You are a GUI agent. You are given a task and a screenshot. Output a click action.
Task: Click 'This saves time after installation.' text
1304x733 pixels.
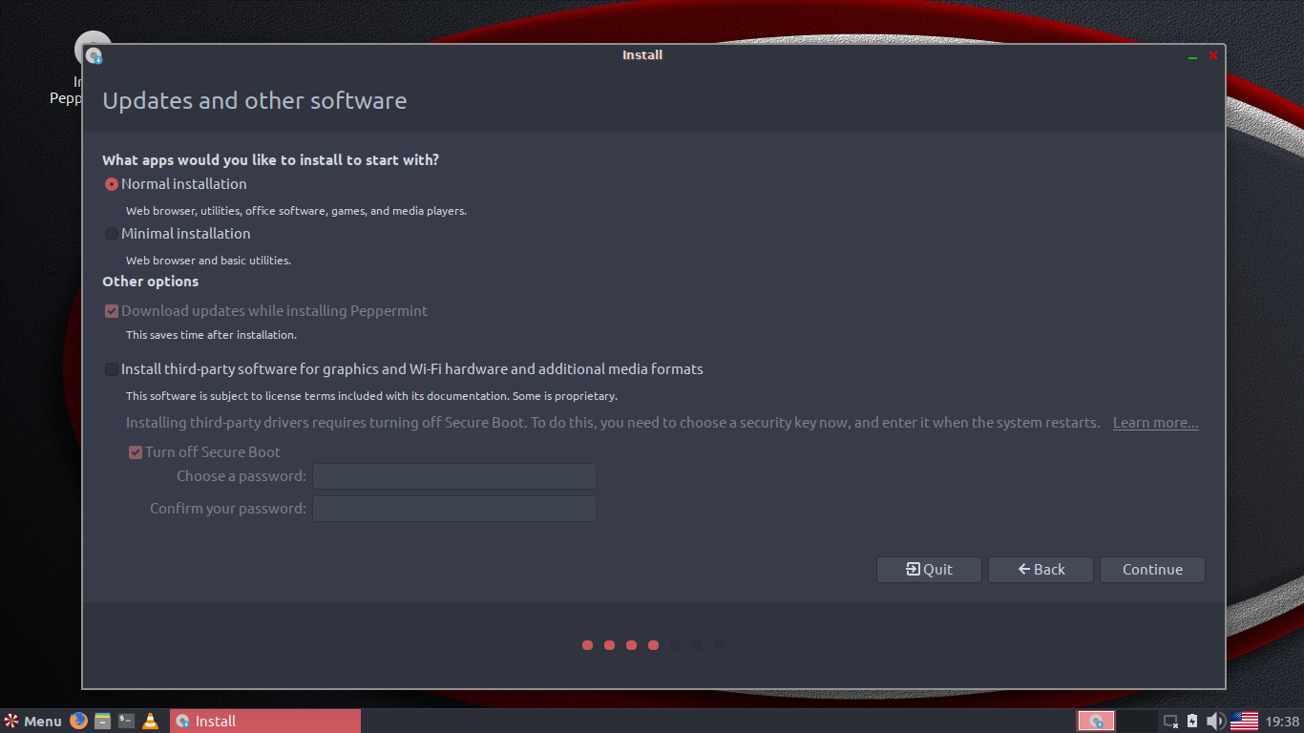[x=212, y=335]
